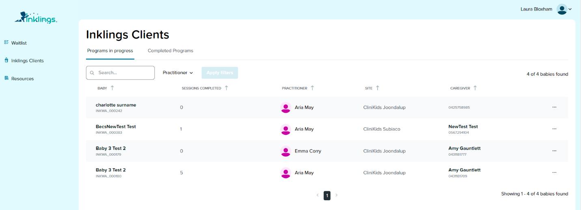
Task: Expand the user account menu chevron
Action: tap(570, 9)
